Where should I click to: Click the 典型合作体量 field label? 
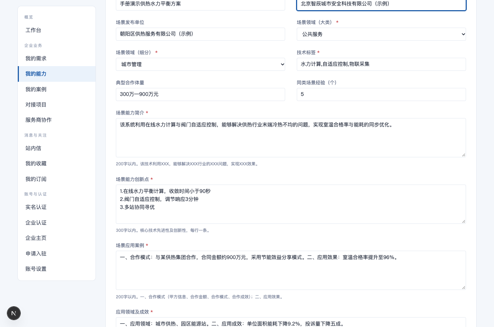coord(130,82)
